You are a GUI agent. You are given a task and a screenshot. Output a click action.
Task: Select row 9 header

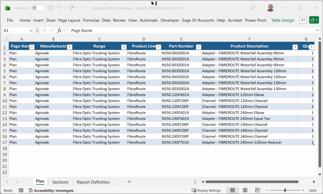tap(4, 95)
